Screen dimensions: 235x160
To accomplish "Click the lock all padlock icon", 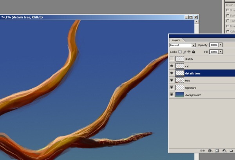I will pyautogui.click(x=193, y=52).
